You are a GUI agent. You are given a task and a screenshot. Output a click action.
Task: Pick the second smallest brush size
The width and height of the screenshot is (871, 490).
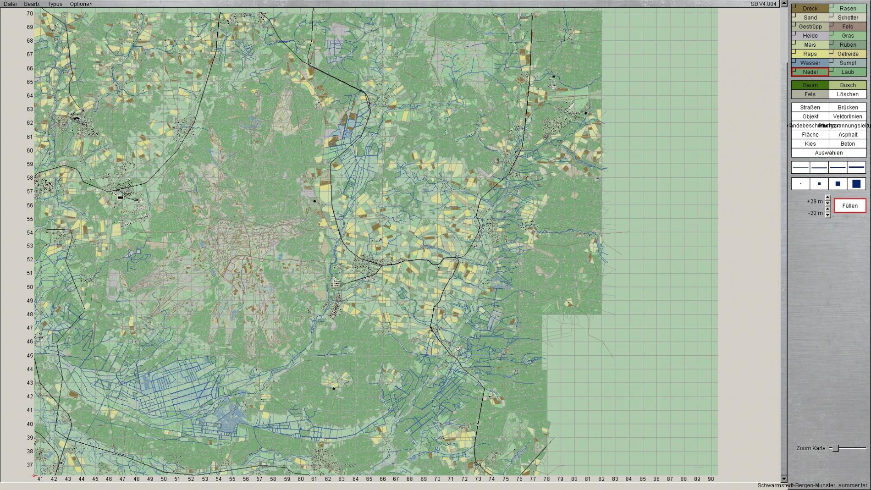[819, 184]
